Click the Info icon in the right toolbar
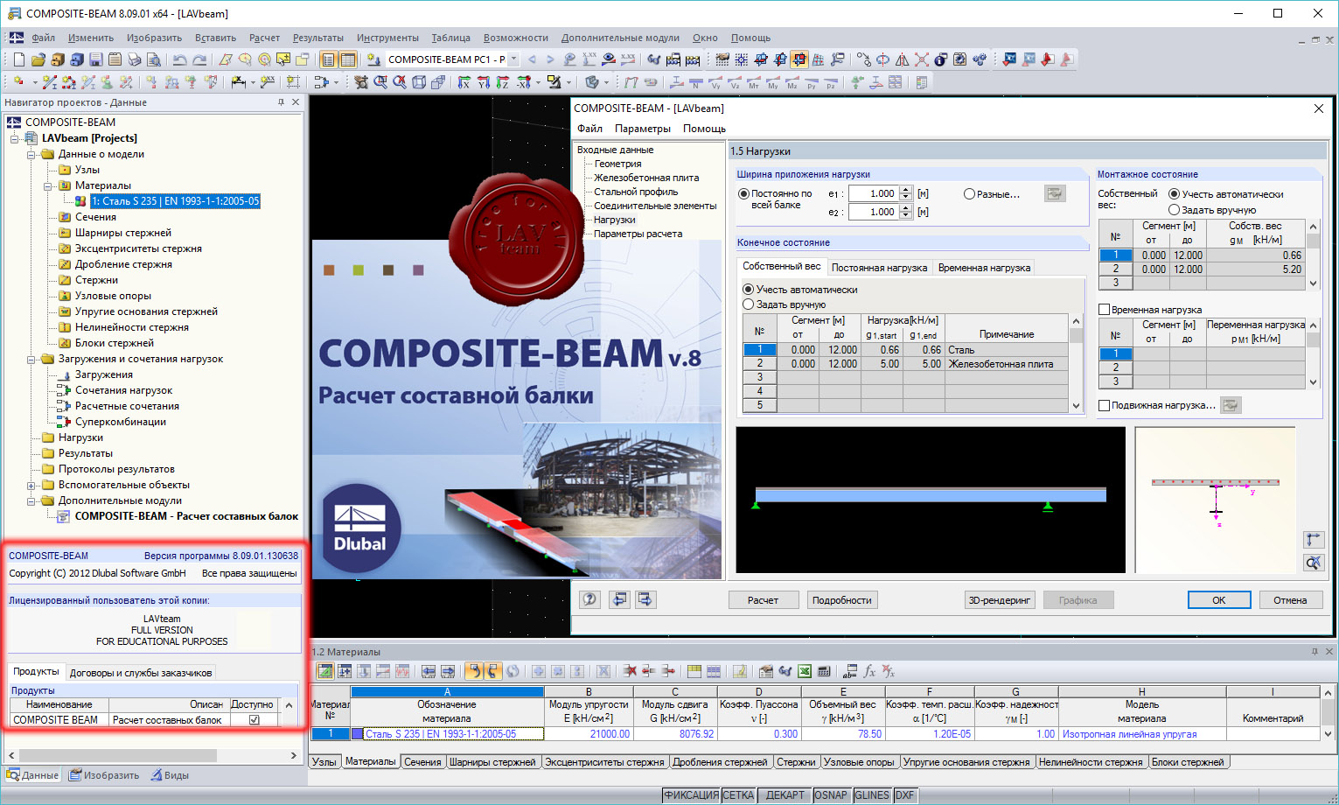The height and width of the screenshot is (805, 1339). coord(940,59)
